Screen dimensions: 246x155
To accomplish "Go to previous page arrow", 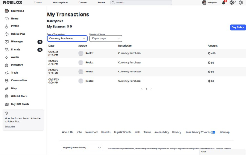I will coord(142,89).
